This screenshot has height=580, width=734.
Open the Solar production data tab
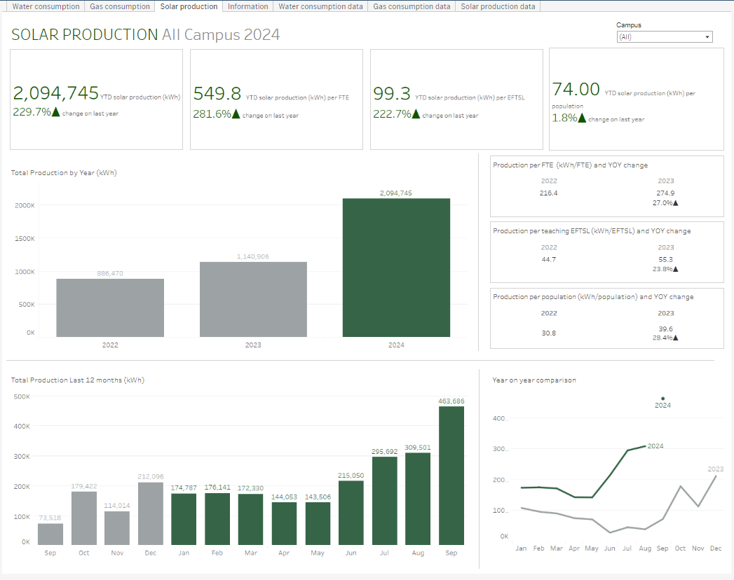(498, 6)
